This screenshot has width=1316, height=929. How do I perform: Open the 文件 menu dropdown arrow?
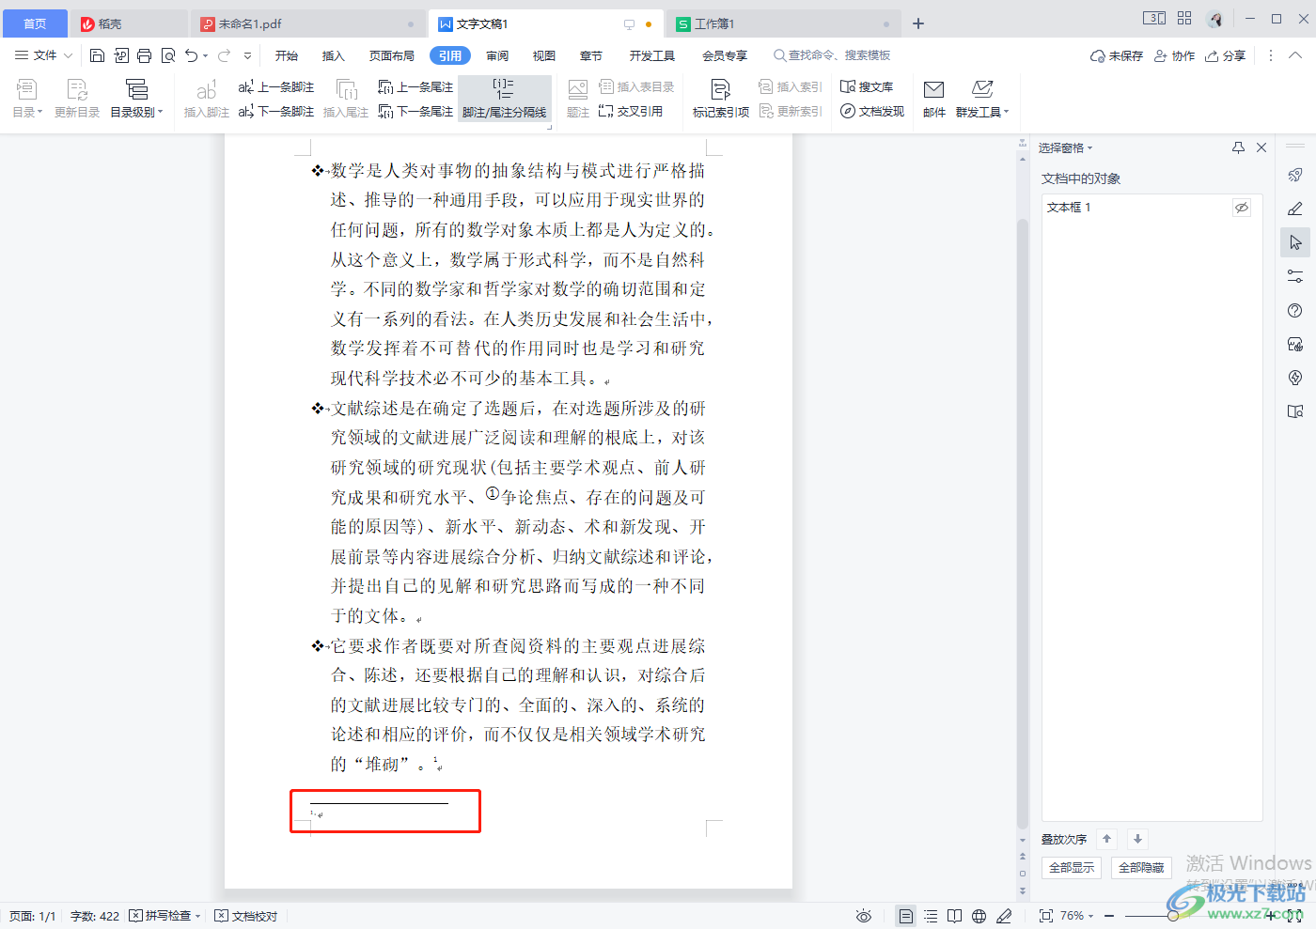69,55
